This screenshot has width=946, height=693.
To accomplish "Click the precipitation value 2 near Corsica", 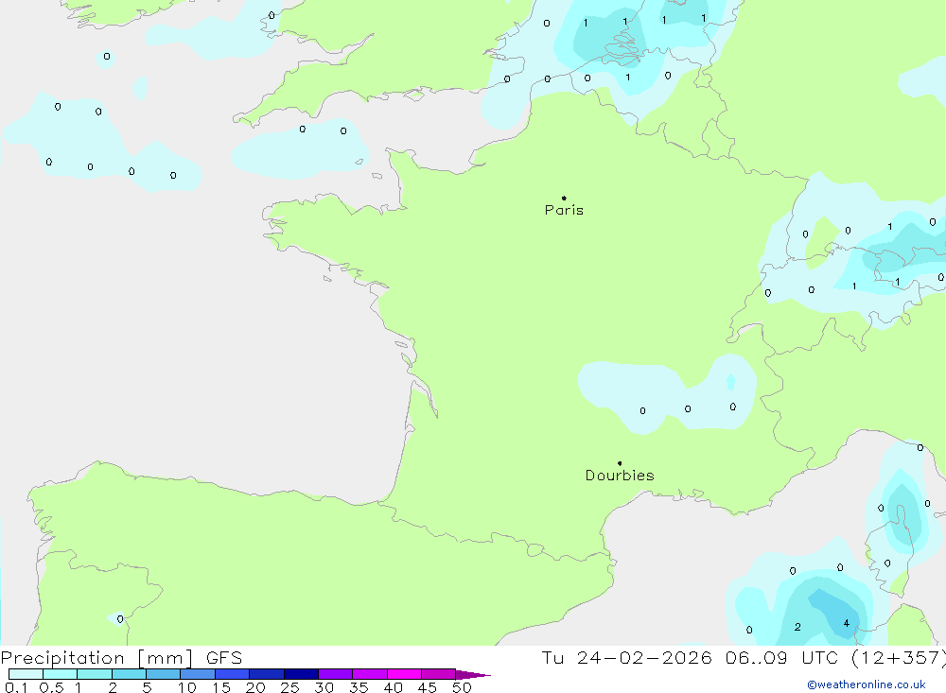I will tap(797, 627).
